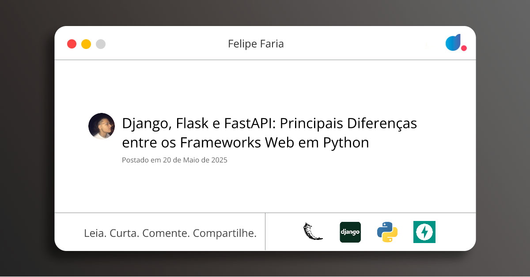This screenshot has height=277, width=530.
Task: Click the small pink dot beside the logo
Action: (464, 48)
